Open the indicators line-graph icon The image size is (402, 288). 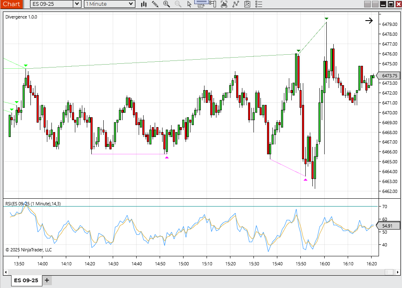236,4
